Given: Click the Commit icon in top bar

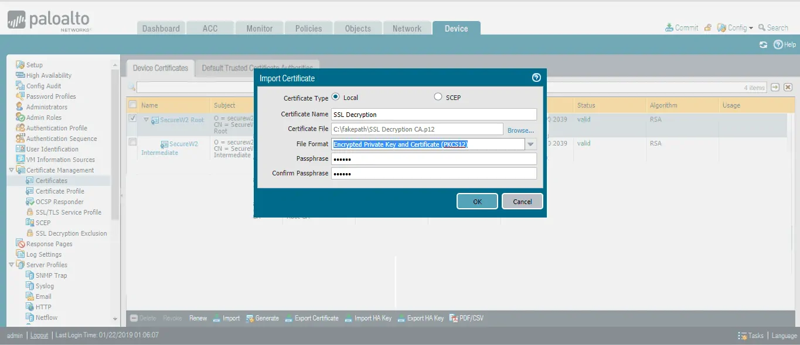Looking at the screenshot, I should point(669,27).
